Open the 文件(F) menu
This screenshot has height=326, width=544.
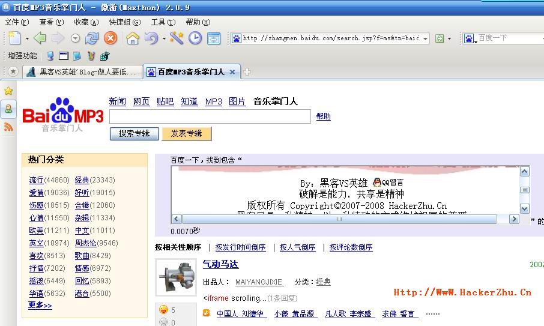pyautogui.click(x=17, y=22)
